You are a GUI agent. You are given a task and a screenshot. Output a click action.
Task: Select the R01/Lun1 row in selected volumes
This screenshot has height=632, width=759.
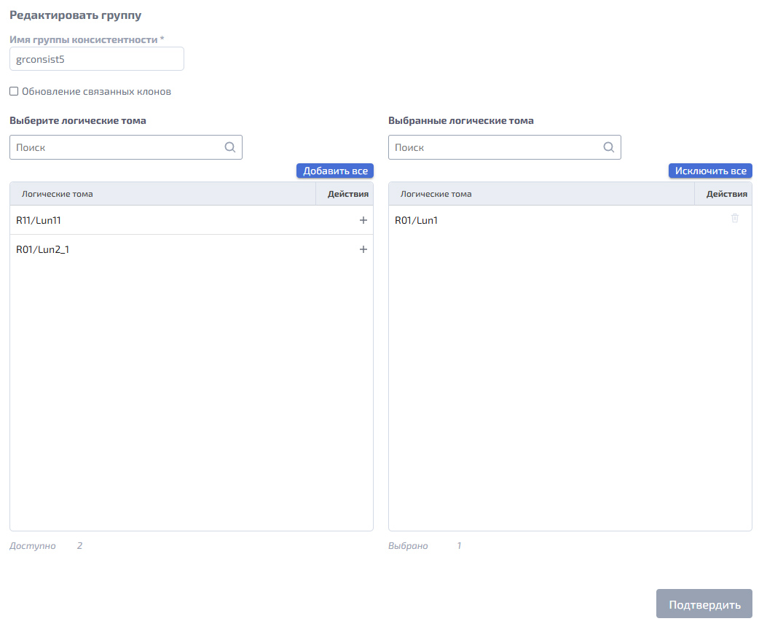pyautogui.click(x=570, y=220)
